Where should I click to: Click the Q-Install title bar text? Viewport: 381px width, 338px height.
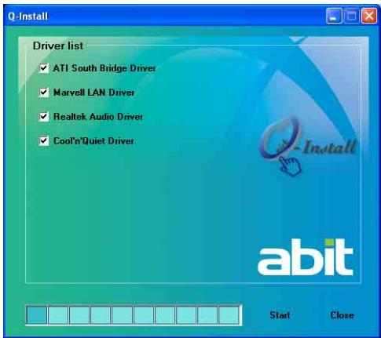point(27,16)
